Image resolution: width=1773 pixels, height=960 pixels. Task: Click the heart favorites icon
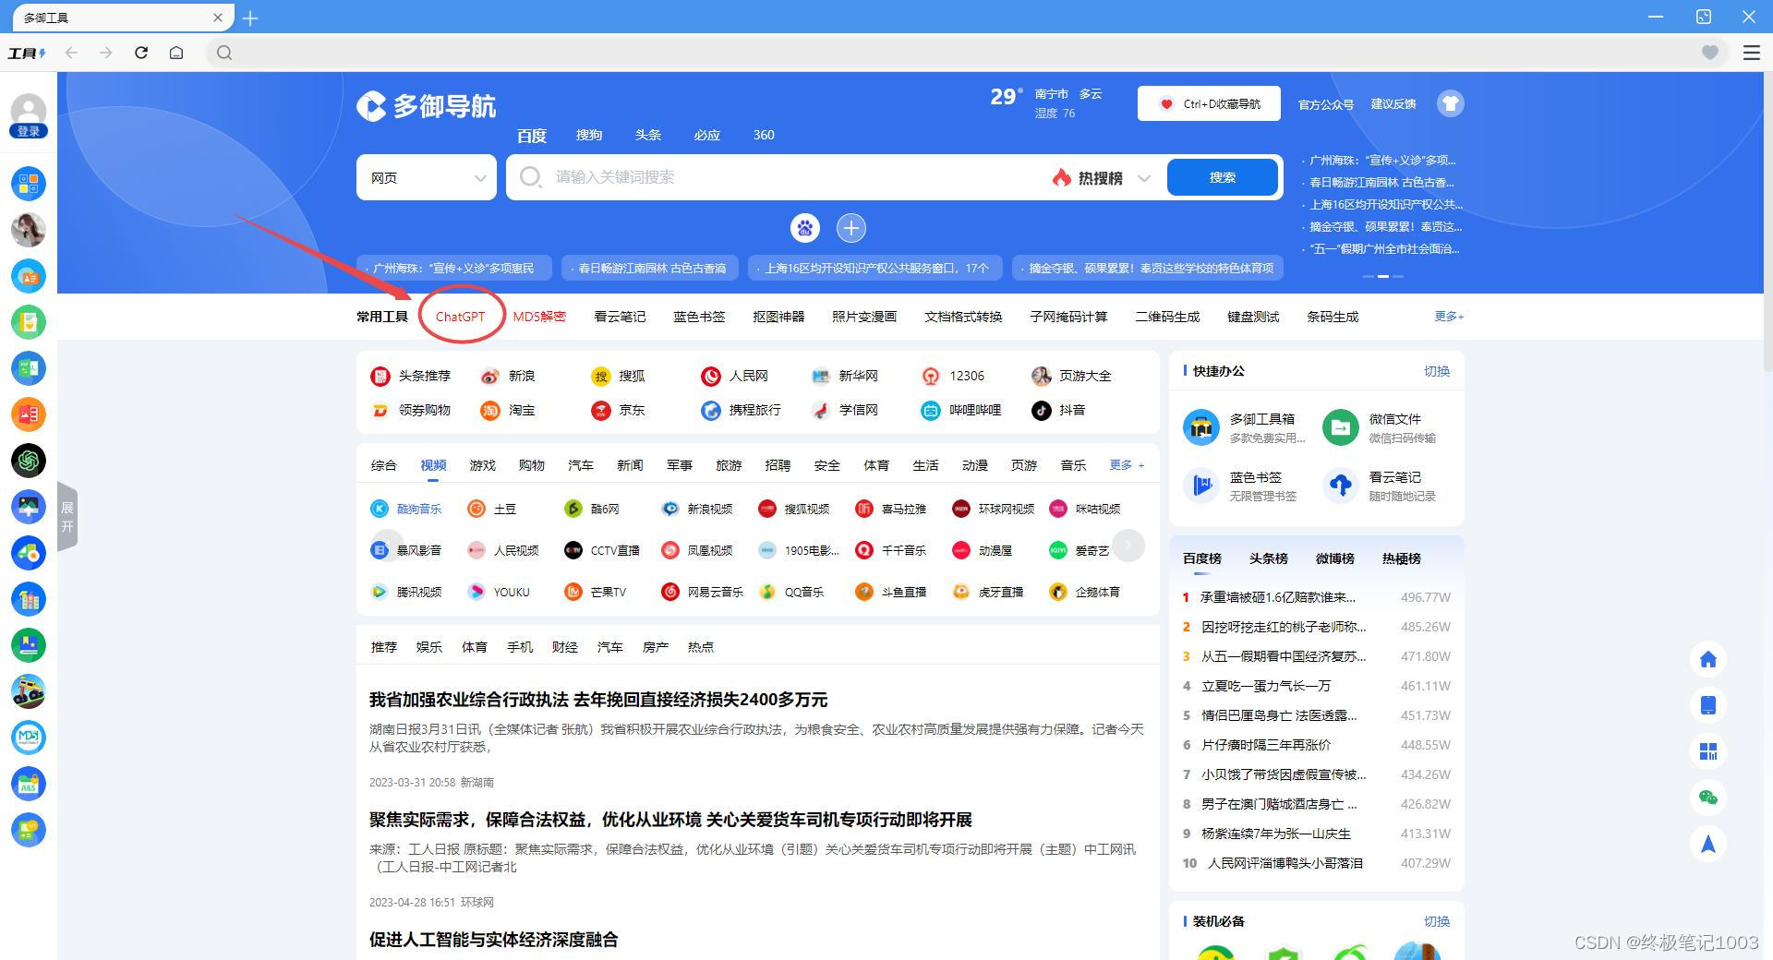1710,53
